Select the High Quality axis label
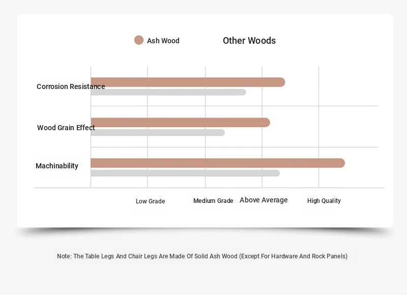The width and height of the screenshot is (407, 296). coord(324,201)
